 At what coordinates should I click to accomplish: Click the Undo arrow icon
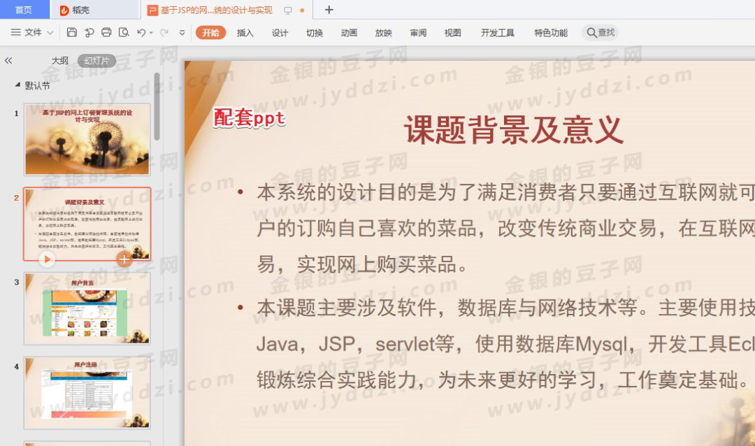[x=141, y=32]
